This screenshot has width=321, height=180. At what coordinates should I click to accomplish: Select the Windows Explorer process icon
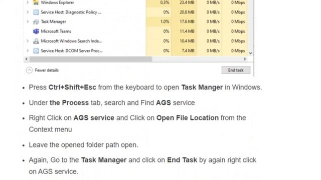tap(36, 2)
